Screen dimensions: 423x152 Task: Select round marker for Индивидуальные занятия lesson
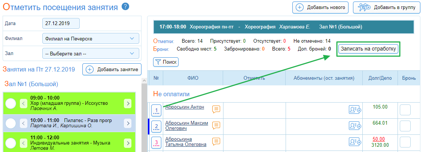click(x=11, y=143)
